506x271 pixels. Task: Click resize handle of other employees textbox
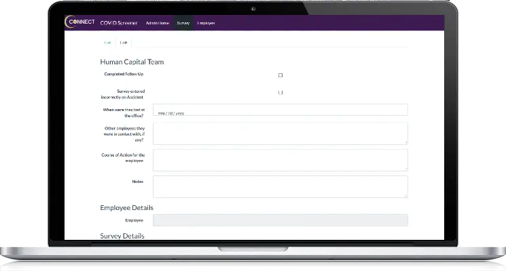406,142
